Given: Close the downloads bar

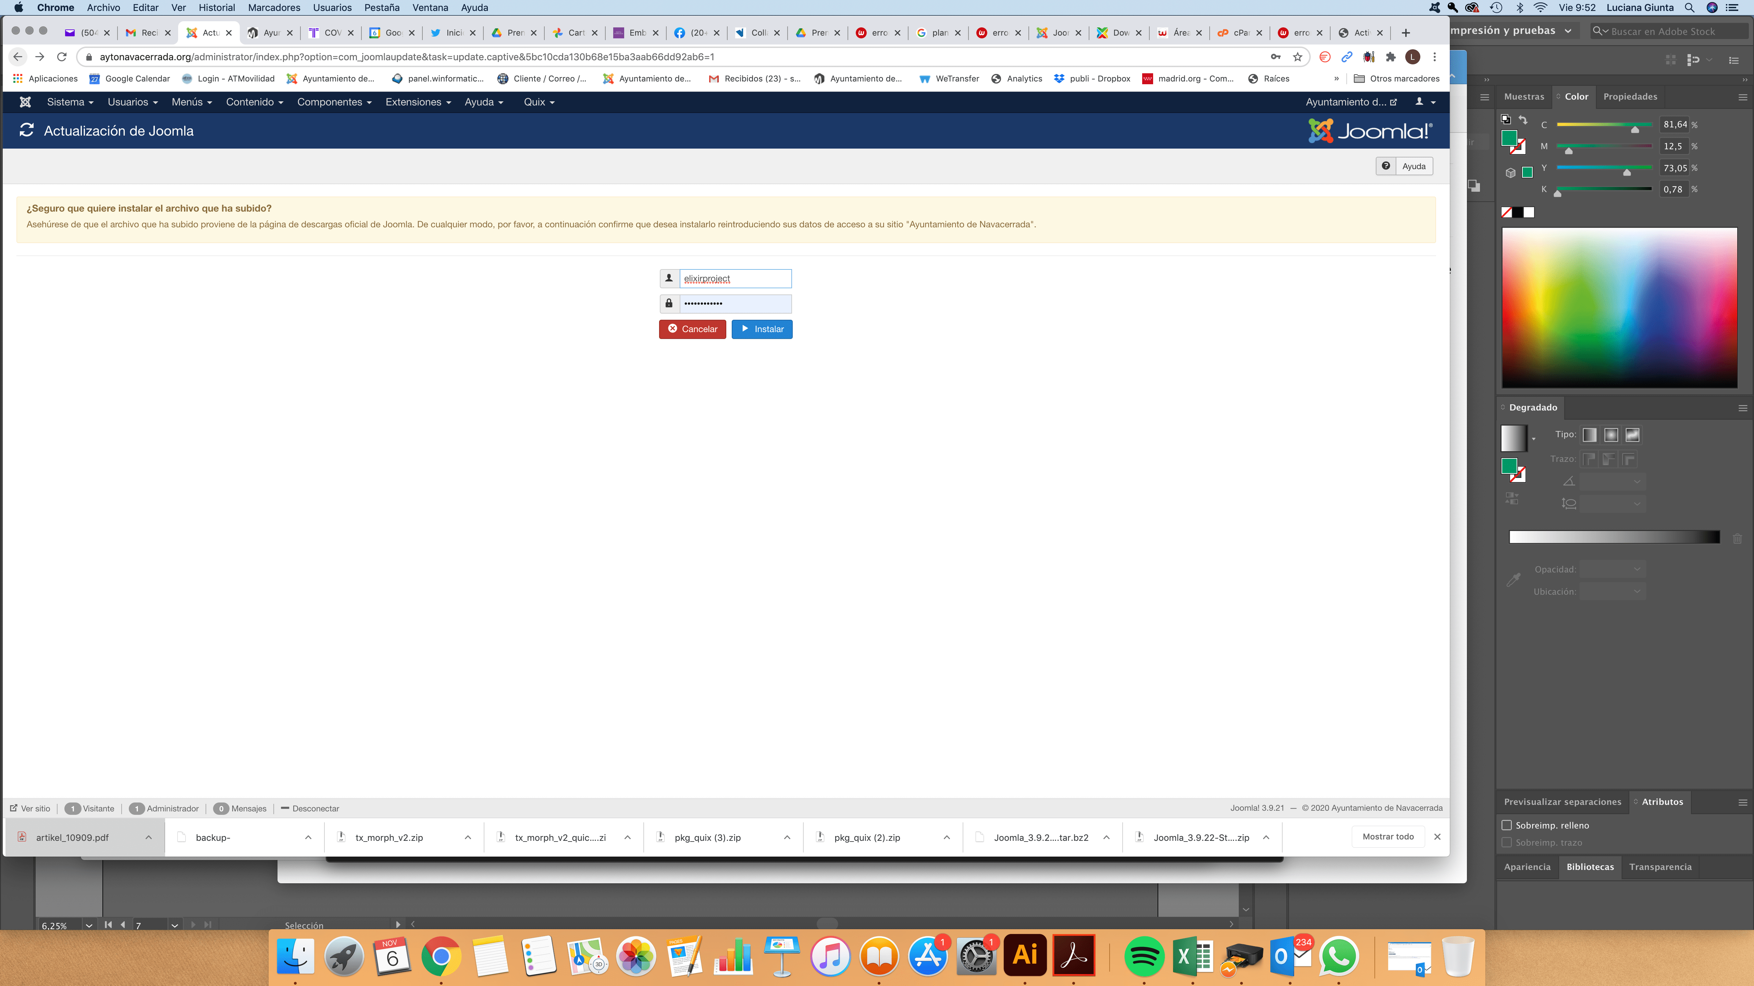Looking at the screenshot, I should pyautogui.click(x=1437, y=837).
